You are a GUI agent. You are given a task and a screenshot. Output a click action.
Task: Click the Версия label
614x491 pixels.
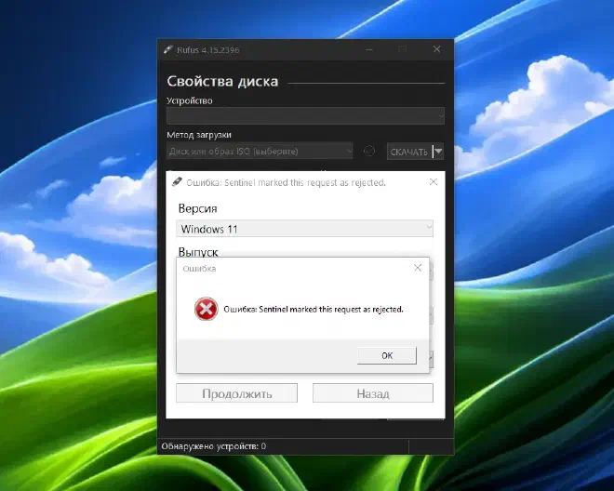[197, 208]
